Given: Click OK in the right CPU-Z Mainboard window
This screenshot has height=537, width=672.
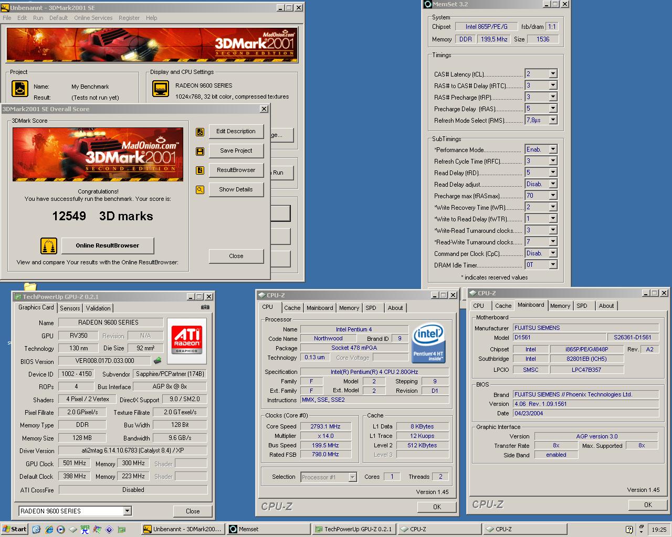Looking at the screenshot, I should pos(648,505).
